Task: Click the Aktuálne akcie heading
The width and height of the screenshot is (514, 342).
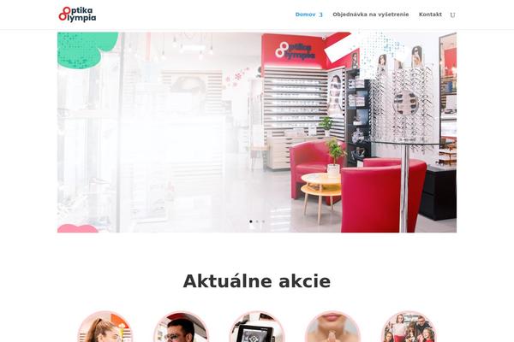Action: tap(257, 281)
